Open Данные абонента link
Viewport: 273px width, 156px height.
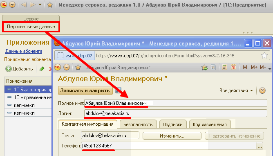click(24, 51)
